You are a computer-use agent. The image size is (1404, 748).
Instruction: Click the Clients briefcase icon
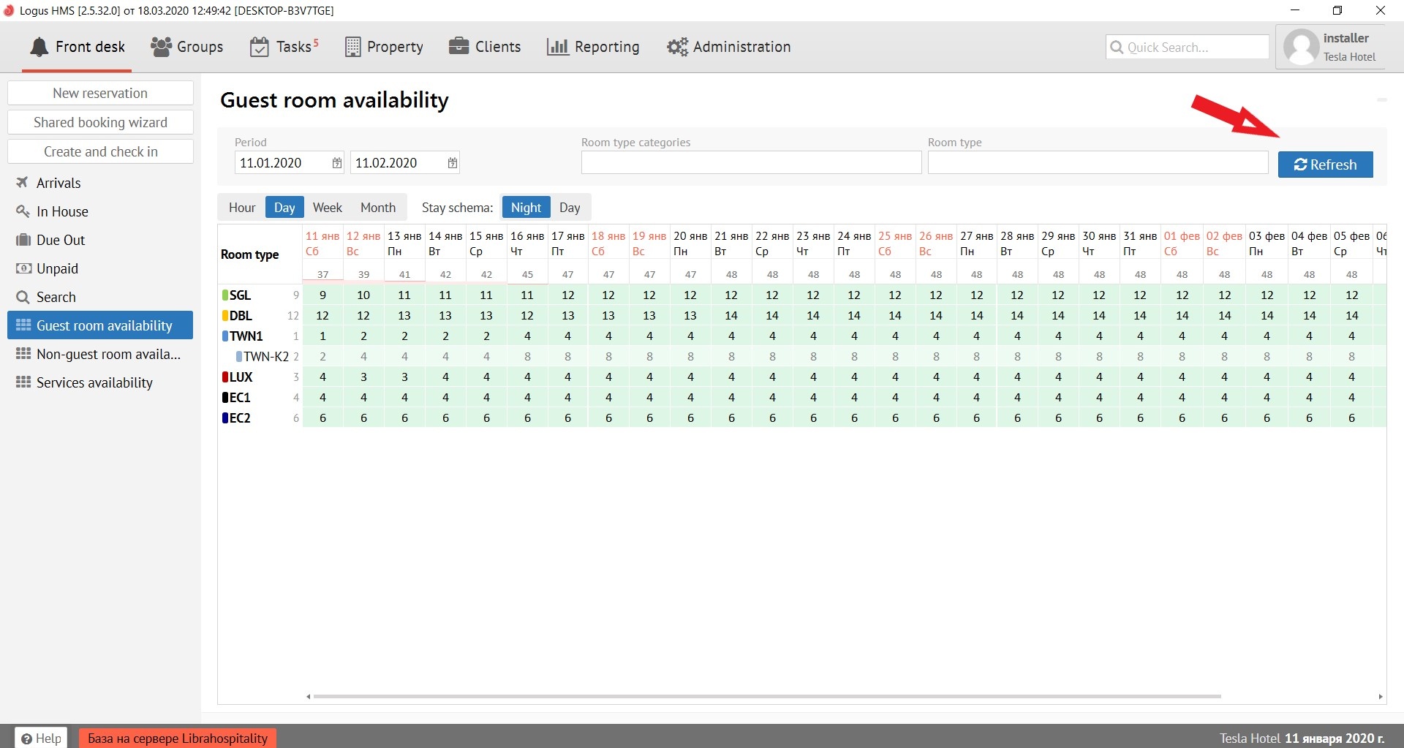(458, 46)
